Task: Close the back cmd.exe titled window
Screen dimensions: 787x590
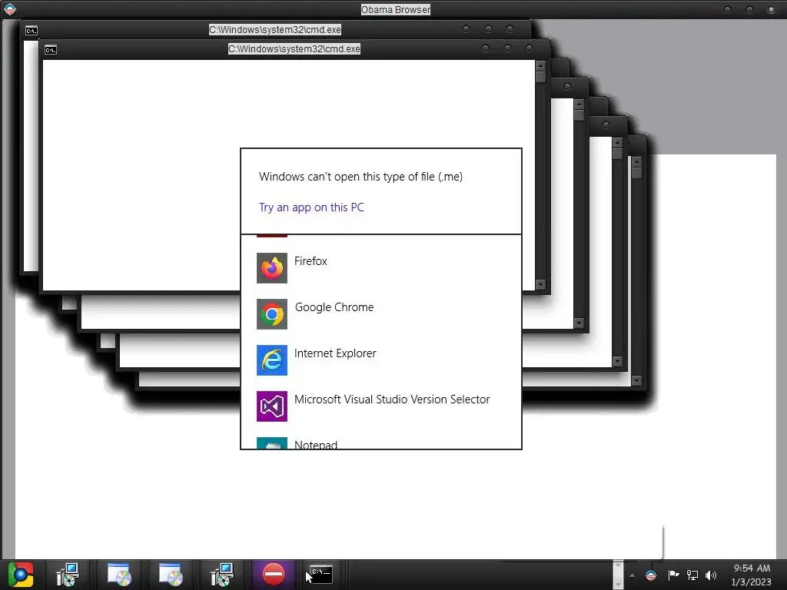Action: tap(510, 29)
